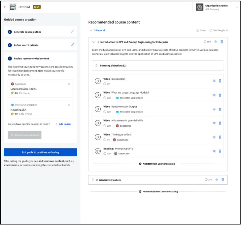Click Exit guide to continue authoring
Viewport: 242px width, 226px height.
(40, 152)
